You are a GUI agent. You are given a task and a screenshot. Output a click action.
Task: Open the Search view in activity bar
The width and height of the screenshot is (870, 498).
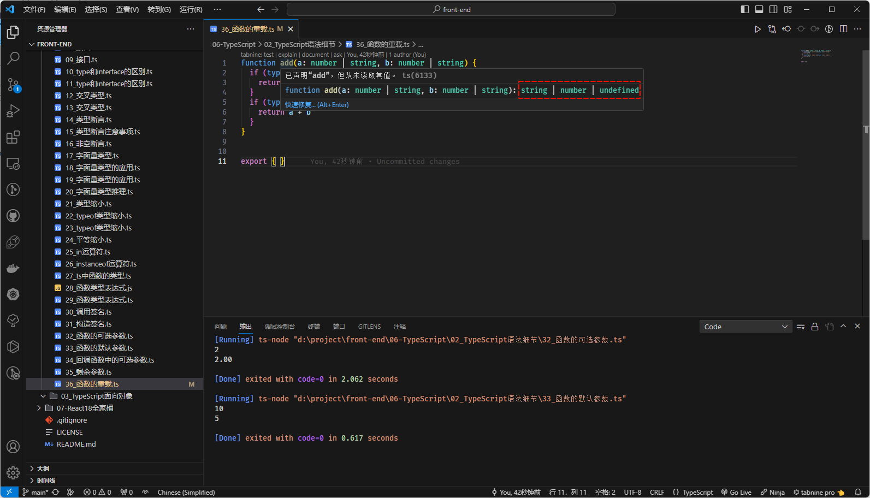13,58
